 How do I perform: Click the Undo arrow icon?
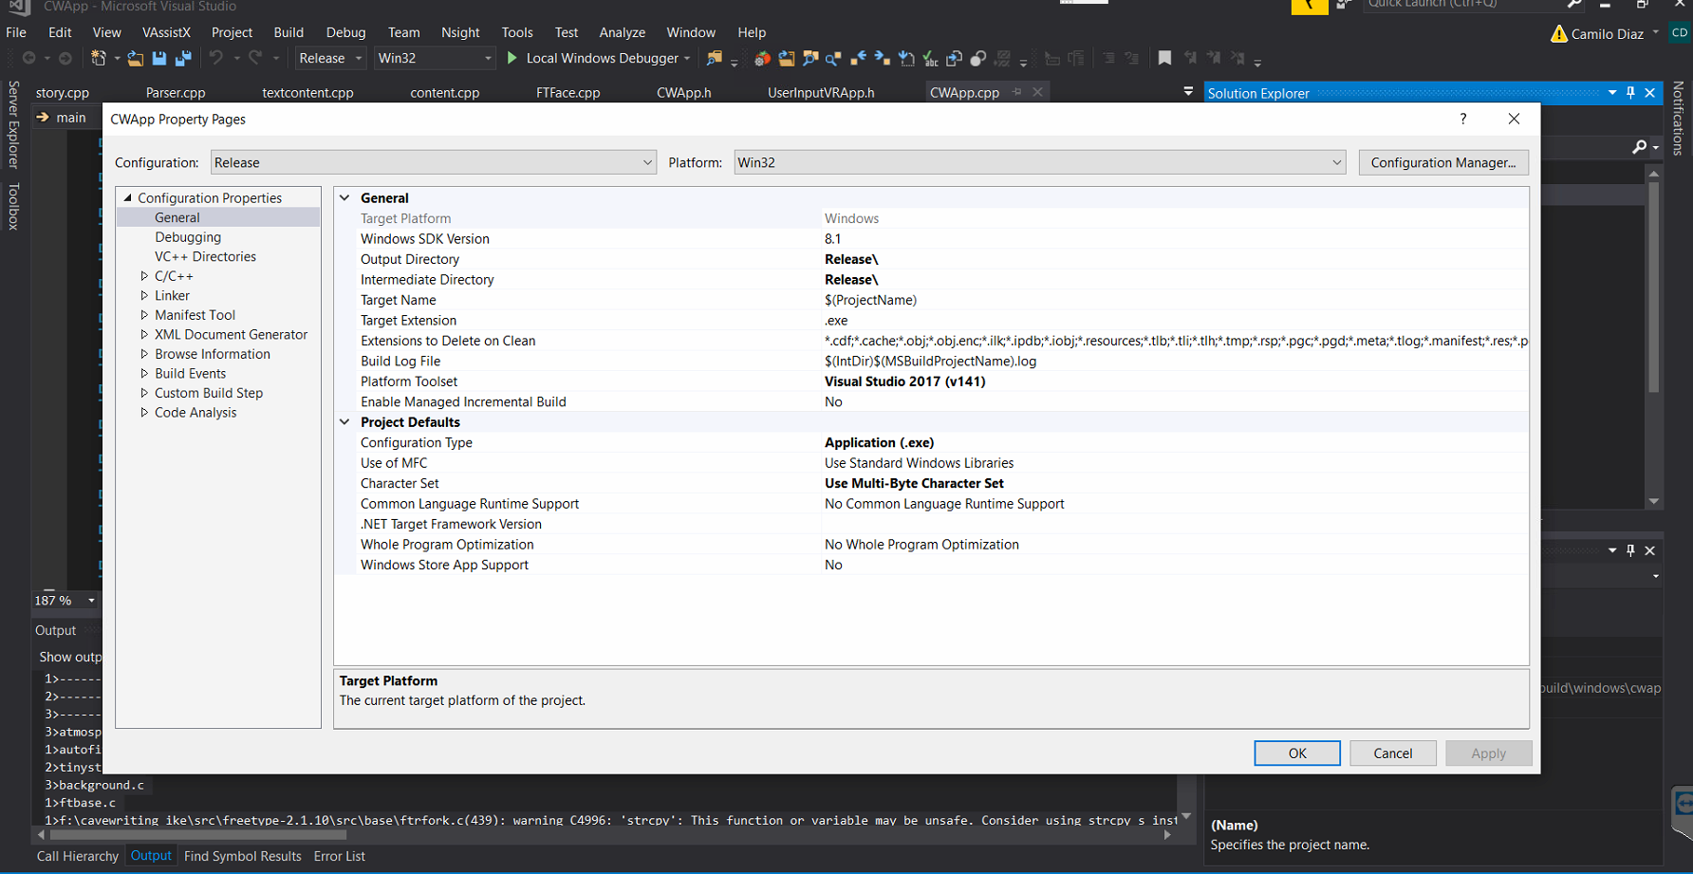[216, 58]
